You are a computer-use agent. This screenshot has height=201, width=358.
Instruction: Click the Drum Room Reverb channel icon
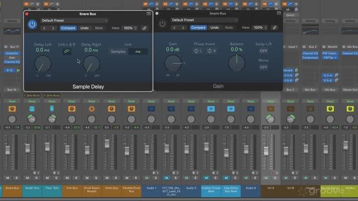(92, 109)
